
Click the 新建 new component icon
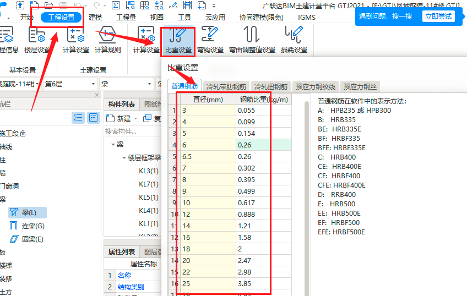110,118
